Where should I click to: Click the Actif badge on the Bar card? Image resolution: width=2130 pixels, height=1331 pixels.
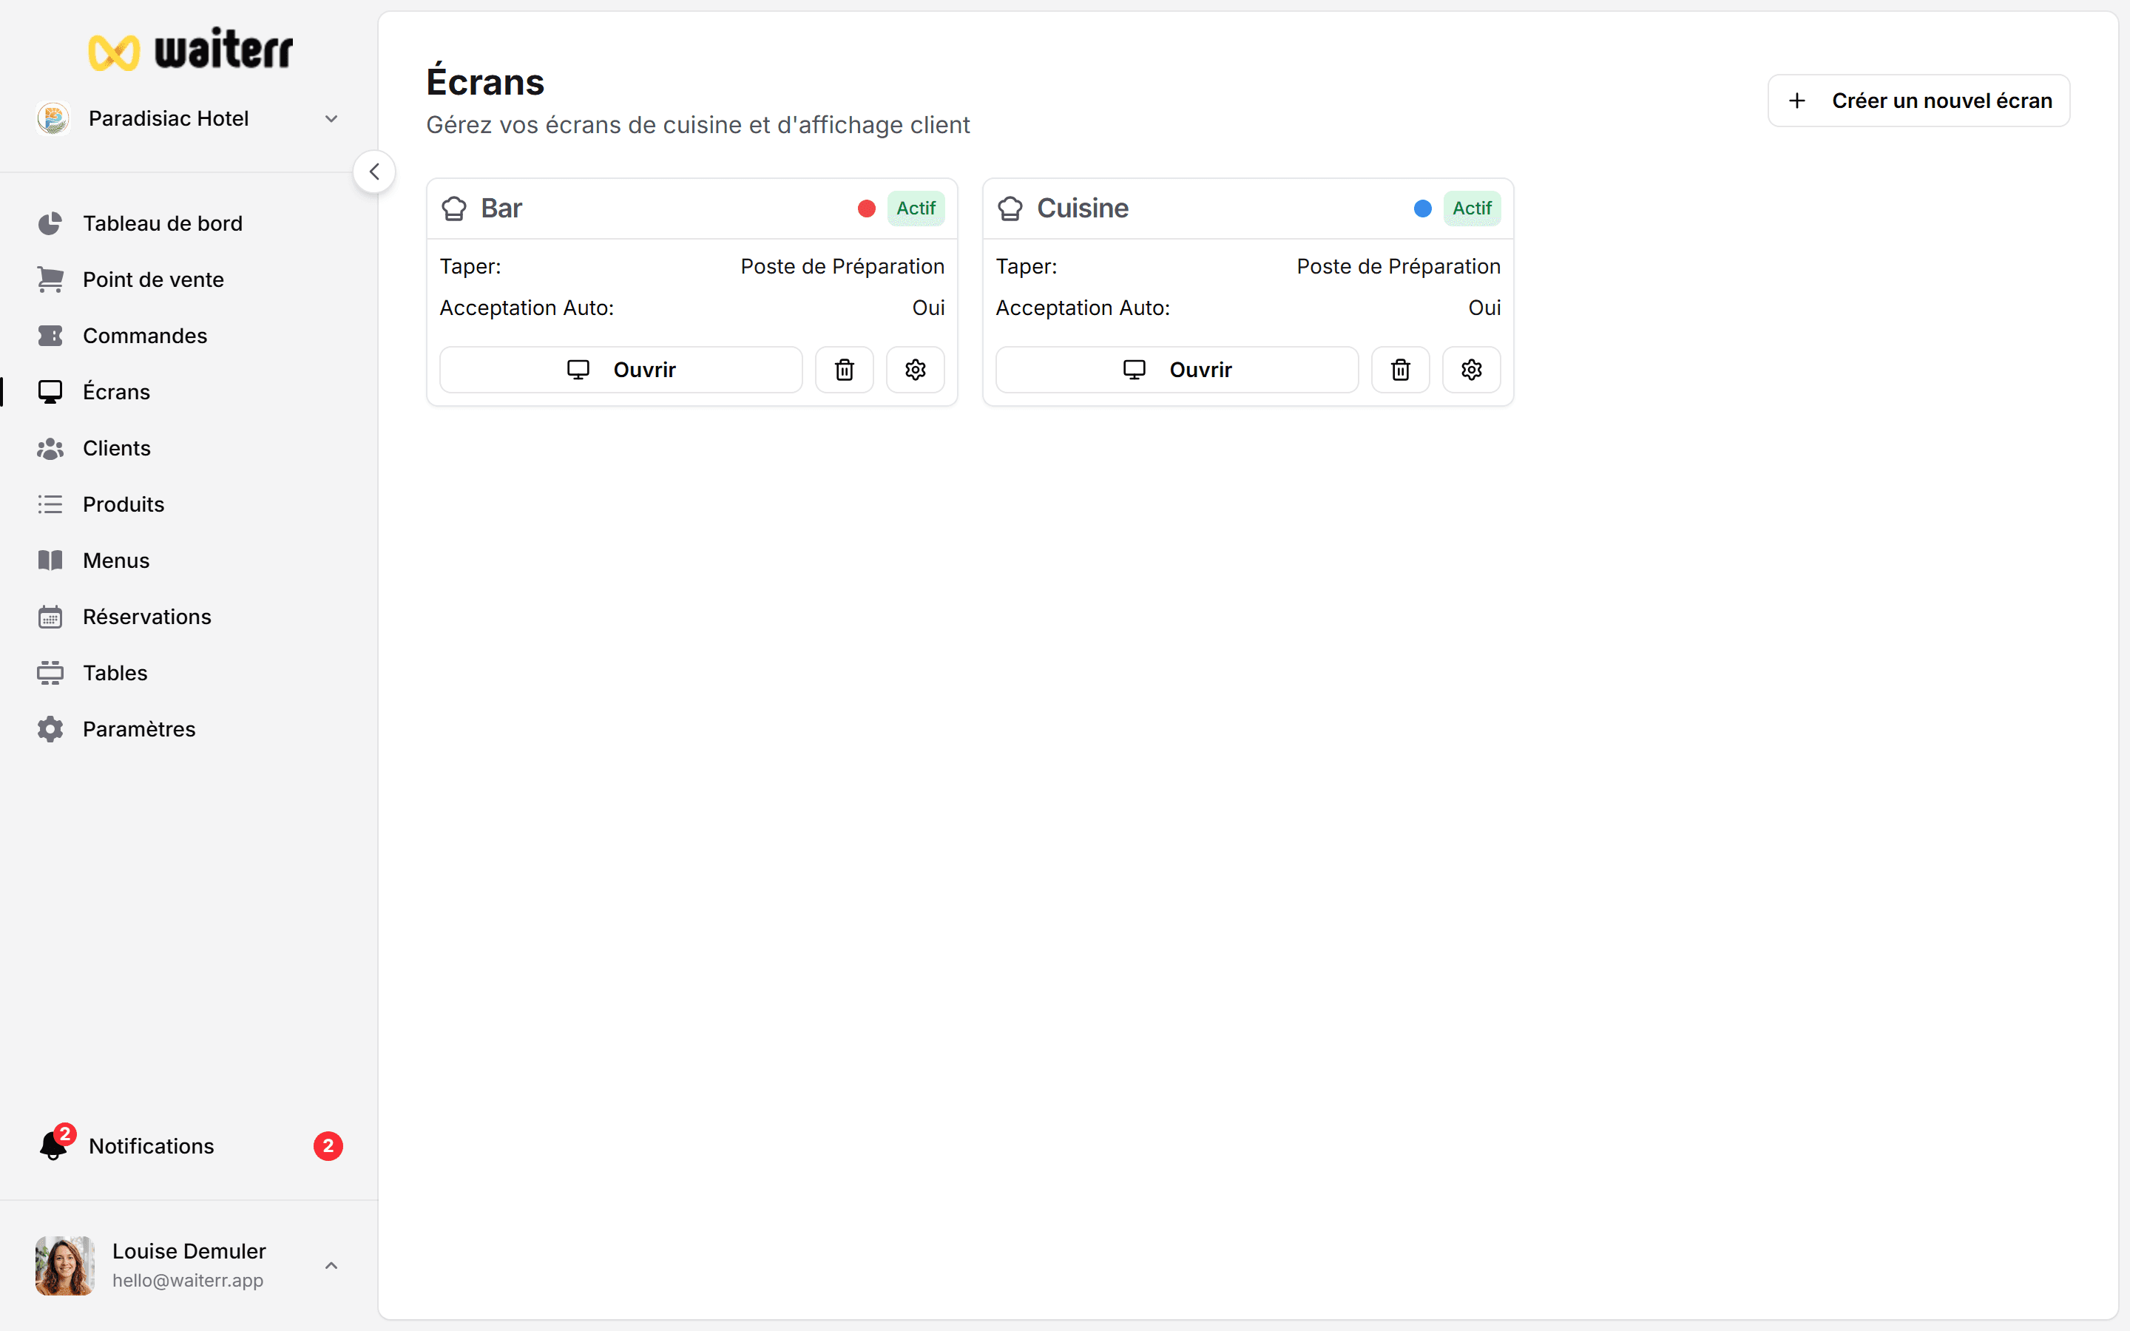coord(916,209)
